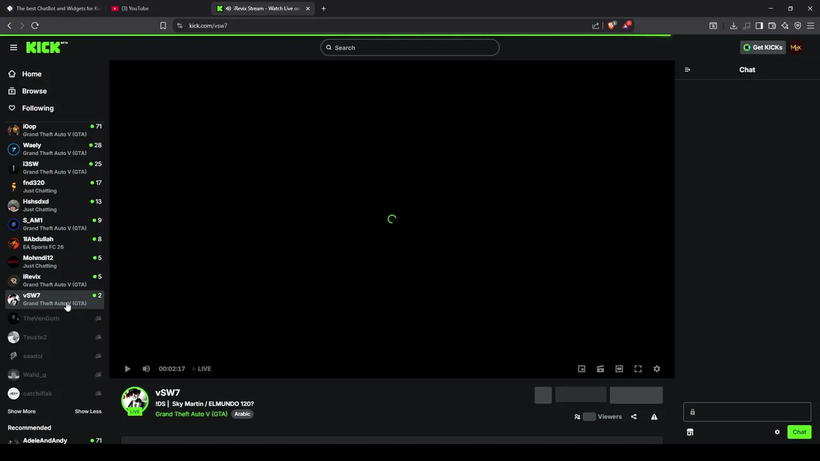The image size is (820, 461).
Task: Open Brave Rewards icon
Action: [627, 26]
